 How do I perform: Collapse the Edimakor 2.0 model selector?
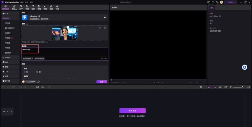pyautogui.click(x=105, y=18)
